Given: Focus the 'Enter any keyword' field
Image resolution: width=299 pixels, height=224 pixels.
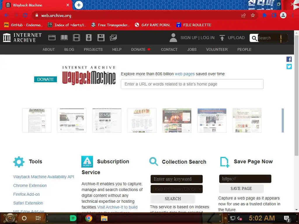Looking at the screenshot, I should (177, 179).
